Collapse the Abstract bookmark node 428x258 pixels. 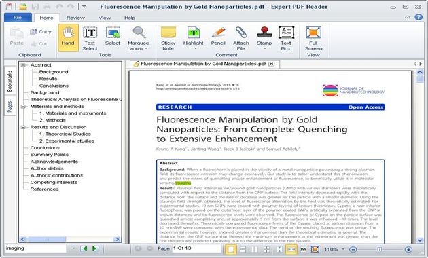pyautogui.click(x=23, y=65)
